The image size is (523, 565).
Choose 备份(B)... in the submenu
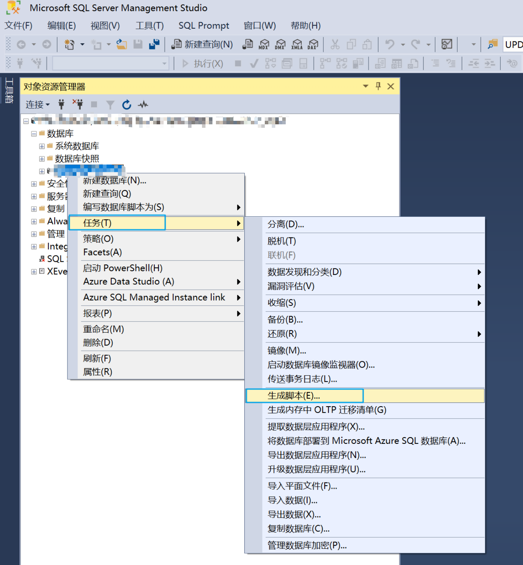point(365,319)
